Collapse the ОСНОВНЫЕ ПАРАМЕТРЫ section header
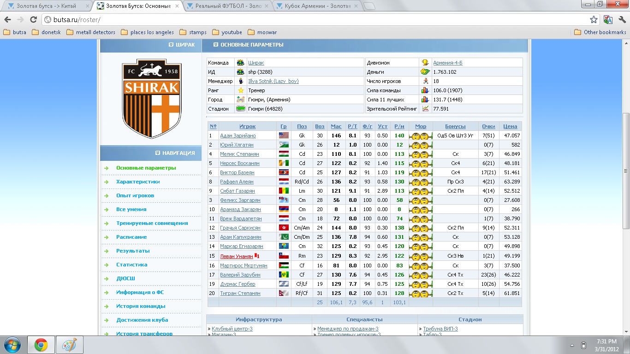This screenshot has height=354, width=630. [x=216, y=45]
